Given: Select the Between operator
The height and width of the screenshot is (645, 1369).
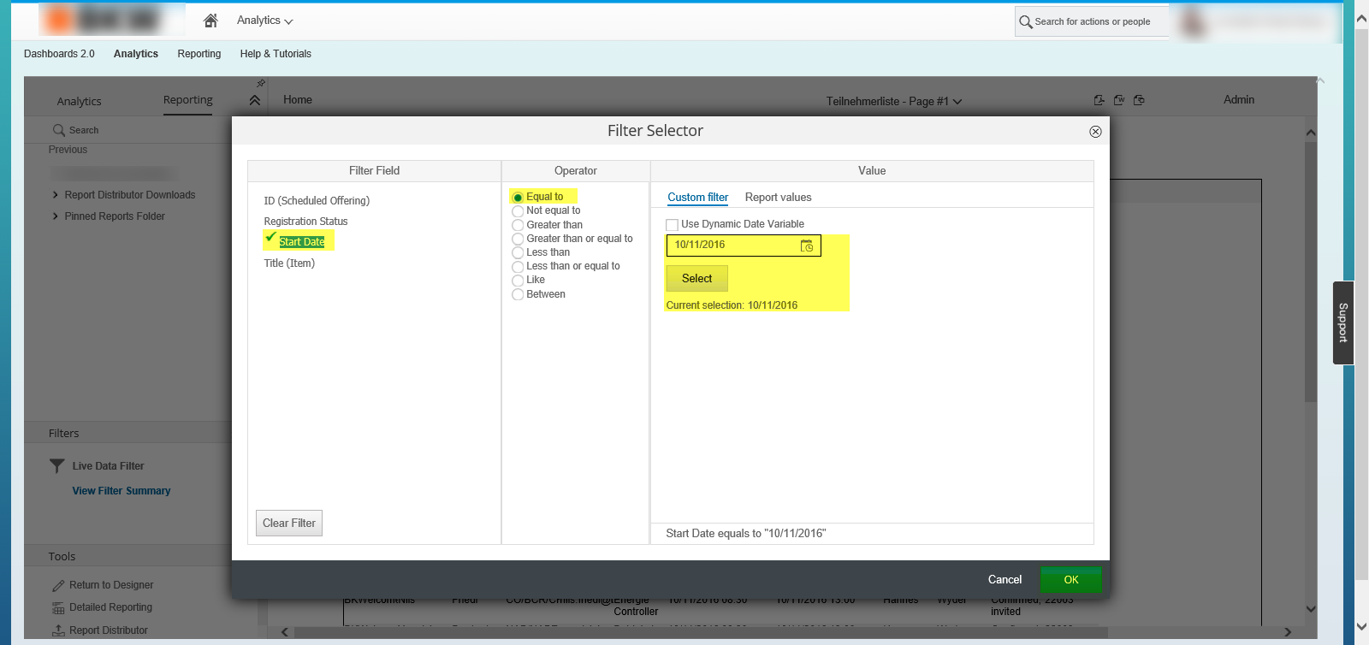Looking at the screenshot, I should pos(518,295).
